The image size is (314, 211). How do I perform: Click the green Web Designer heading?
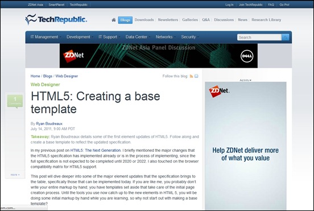pos(46,85)
